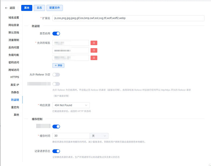Click the 添加 button to add domain
The image size is (211, 166).
point(58,65)
